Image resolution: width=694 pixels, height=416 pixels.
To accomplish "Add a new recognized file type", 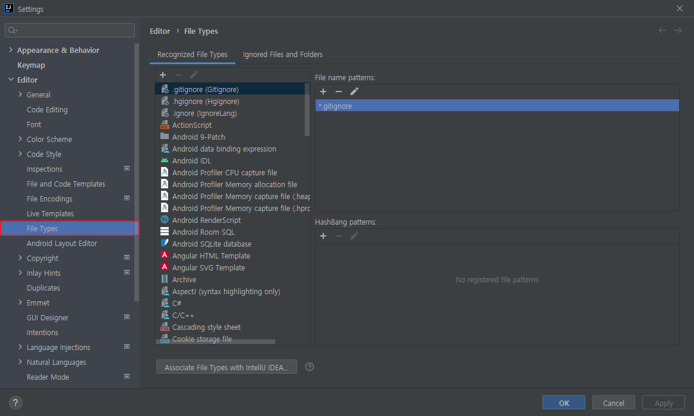I will click(x=163, y=75).
